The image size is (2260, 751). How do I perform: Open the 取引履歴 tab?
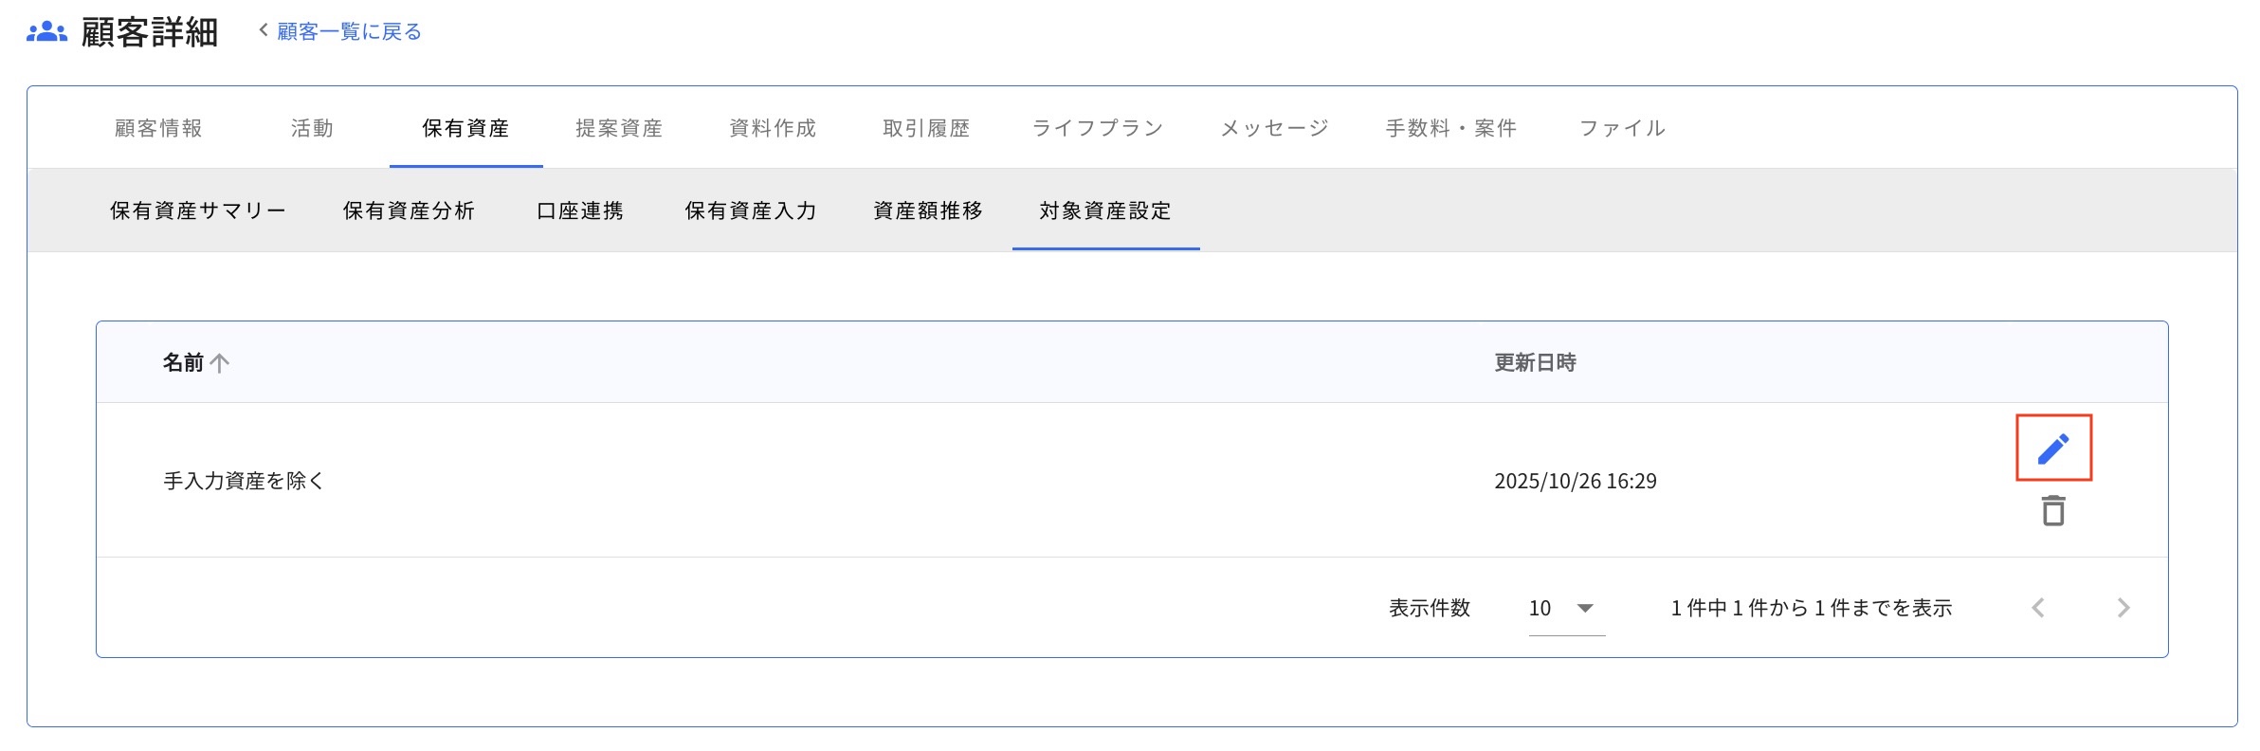(x=926, y=128)
